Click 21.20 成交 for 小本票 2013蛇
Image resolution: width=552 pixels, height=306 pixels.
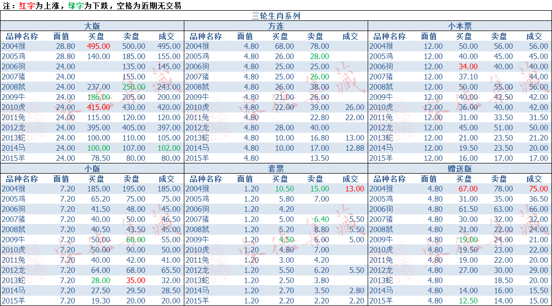(539, 137)
